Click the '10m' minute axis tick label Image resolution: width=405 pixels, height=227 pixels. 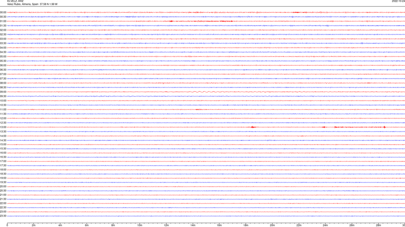(x=140, y=225)
